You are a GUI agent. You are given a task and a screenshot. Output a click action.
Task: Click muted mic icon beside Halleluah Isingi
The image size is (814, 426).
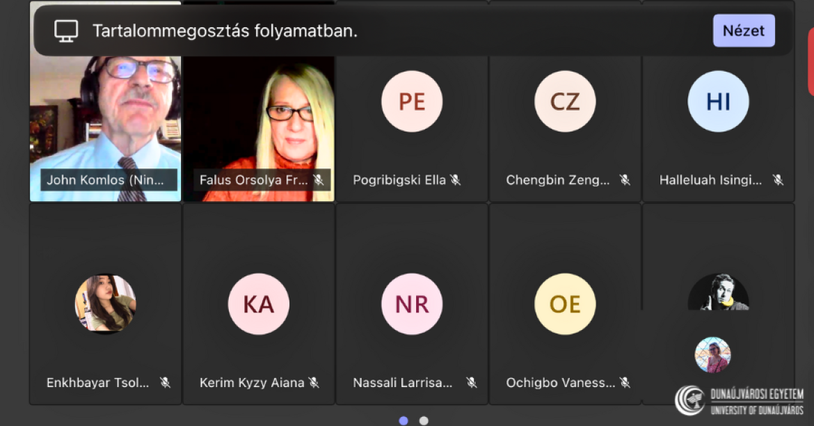pos(778,180)
